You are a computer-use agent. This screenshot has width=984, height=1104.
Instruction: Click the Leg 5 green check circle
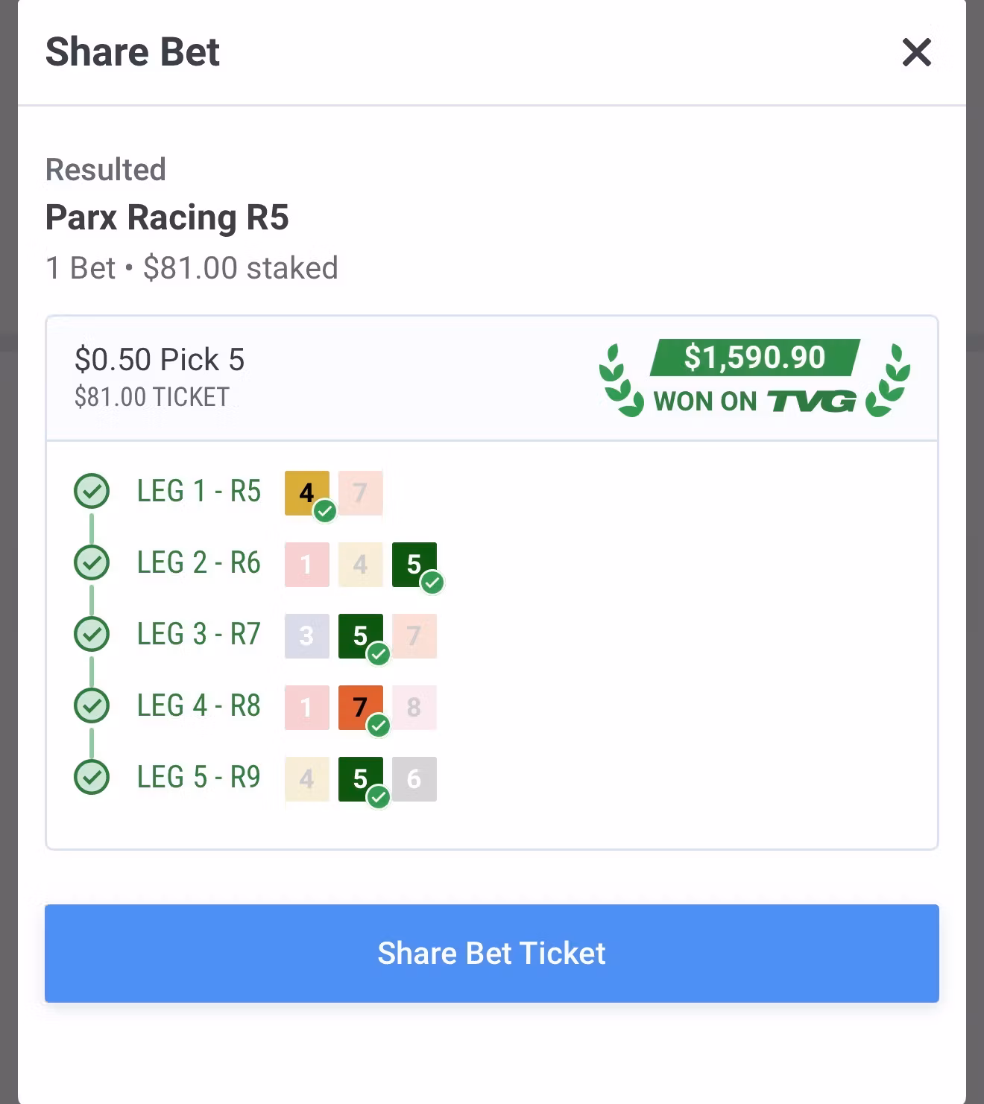92,777
